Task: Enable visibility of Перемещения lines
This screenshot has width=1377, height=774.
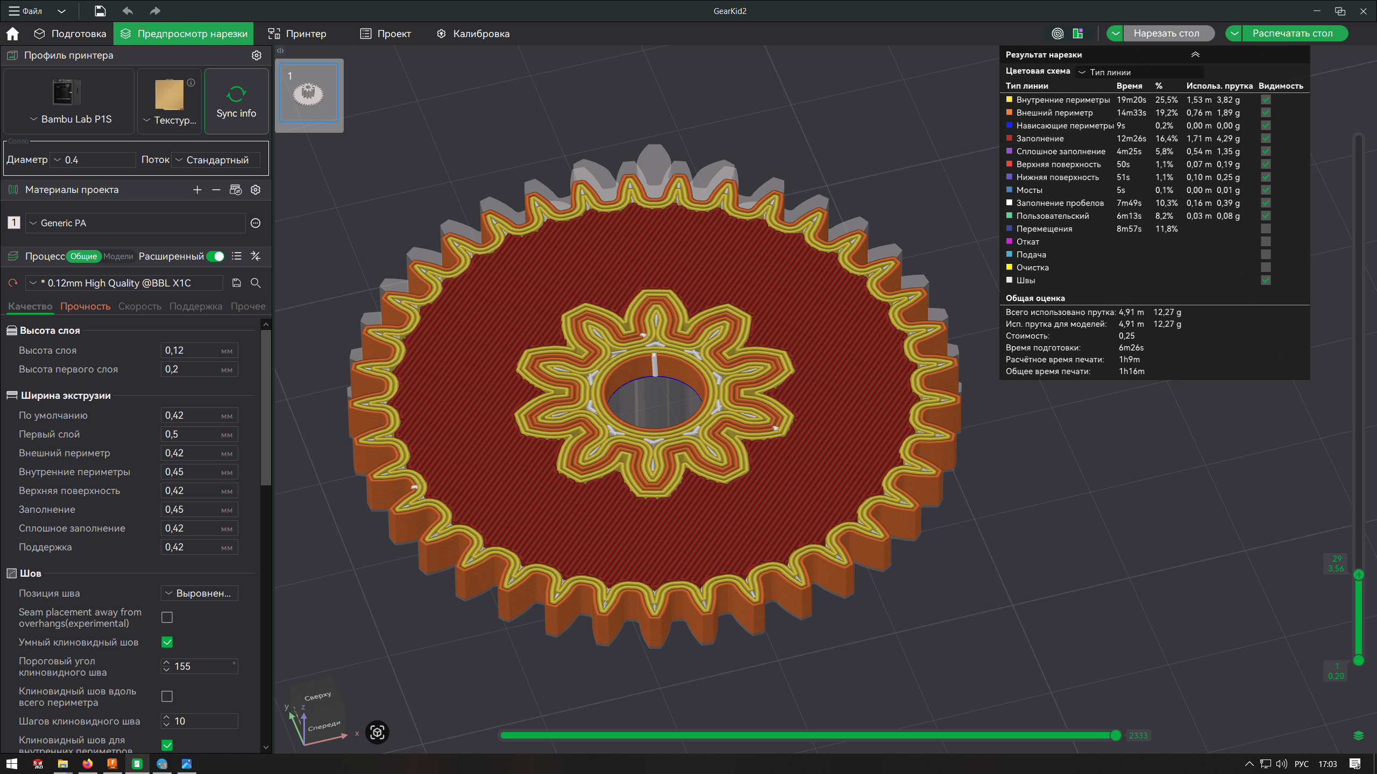Action: 1266,229
